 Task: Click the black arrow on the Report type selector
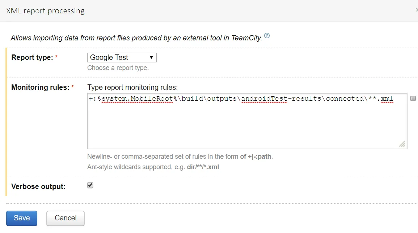click(x=152, y=57)
